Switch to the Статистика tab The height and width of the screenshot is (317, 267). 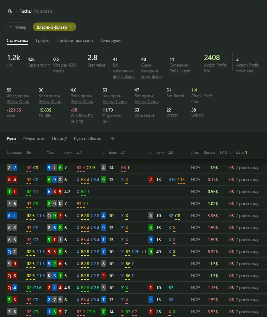click(17, 40)
